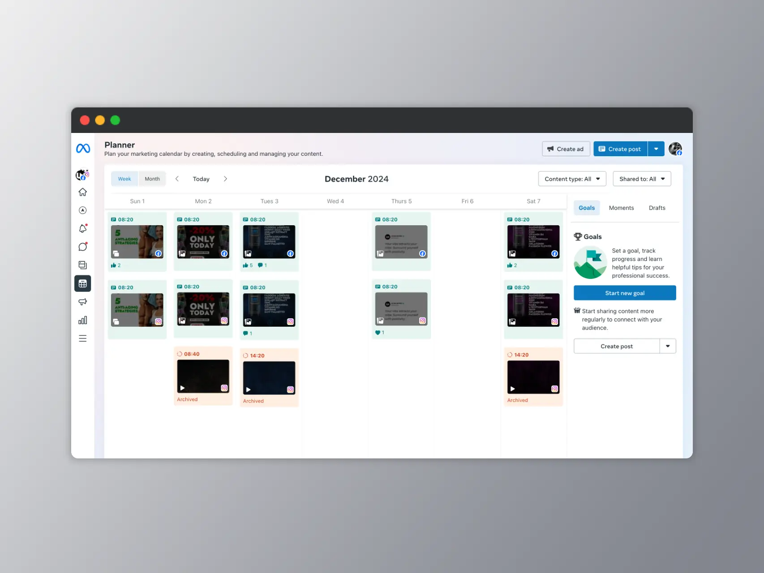Play the archived 08:40 video on Mon 2
764x573 pixels.
coord(203,376)
